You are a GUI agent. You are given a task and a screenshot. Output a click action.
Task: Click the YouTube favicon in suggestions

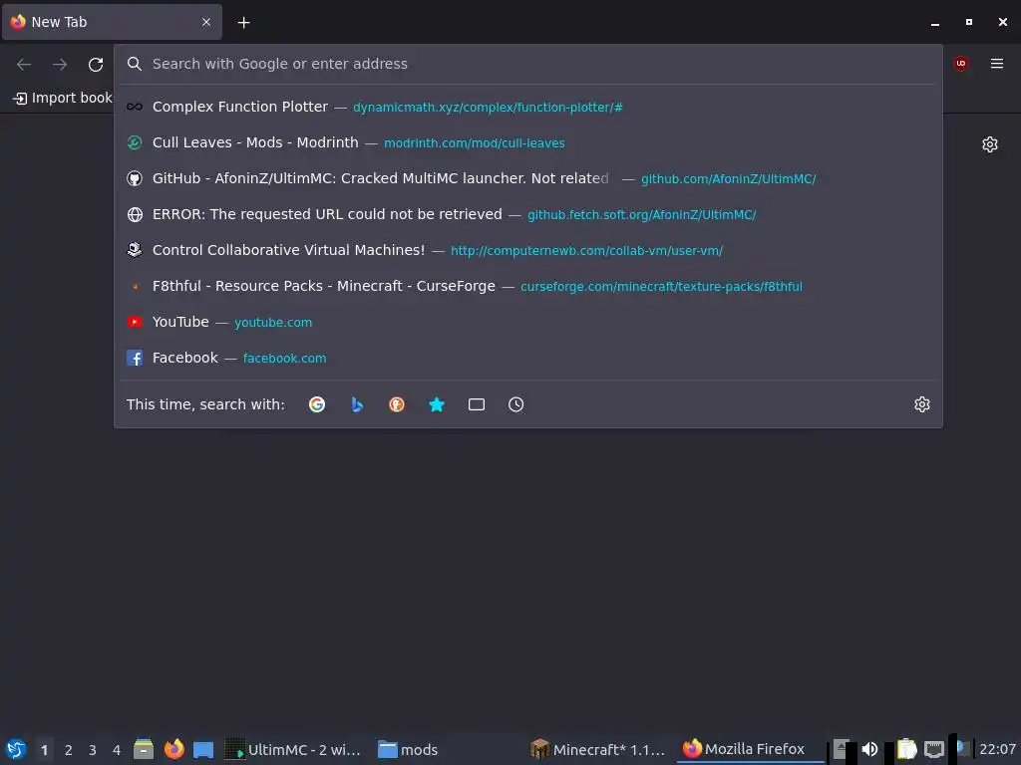(135, 322)
